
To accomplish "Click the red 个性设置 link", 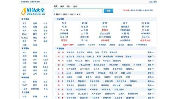I will pyautogui.click(x=126, y=10).
